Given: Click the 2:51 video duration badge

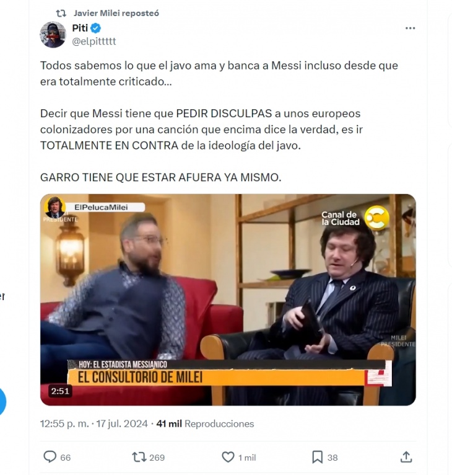Looking at the screenshot, I should (x=60, y=391).
